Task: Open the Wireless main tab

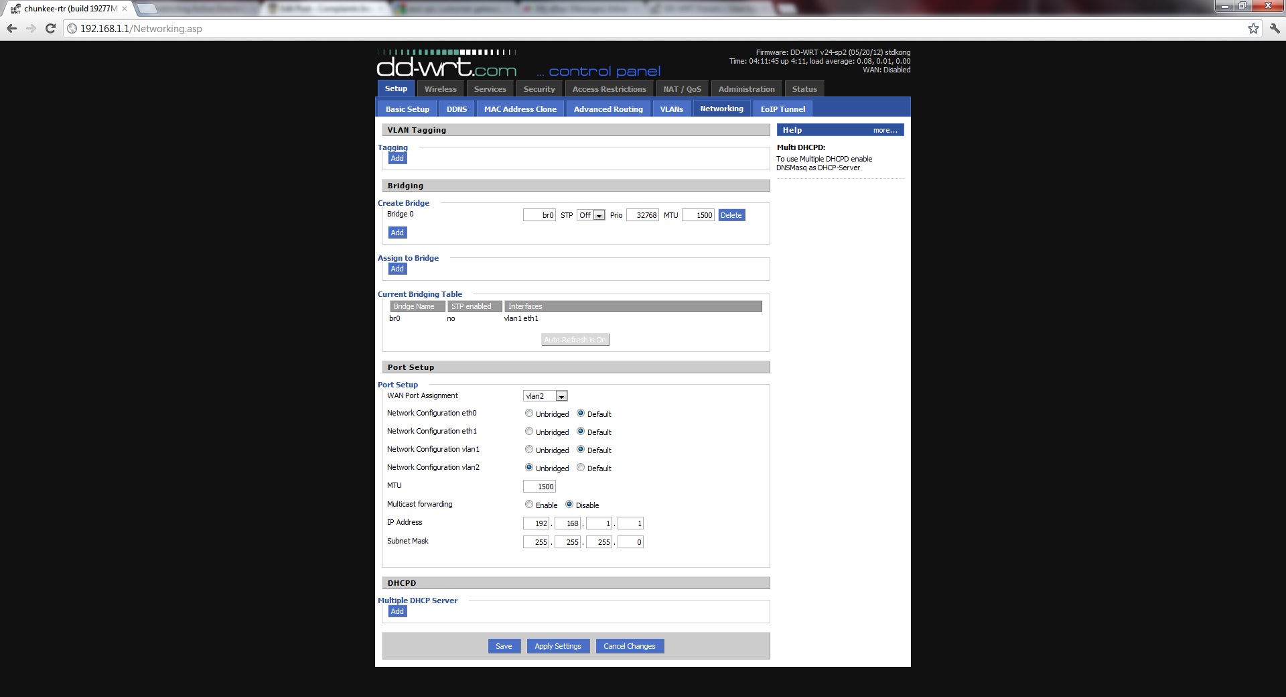Action: [440, 89]
